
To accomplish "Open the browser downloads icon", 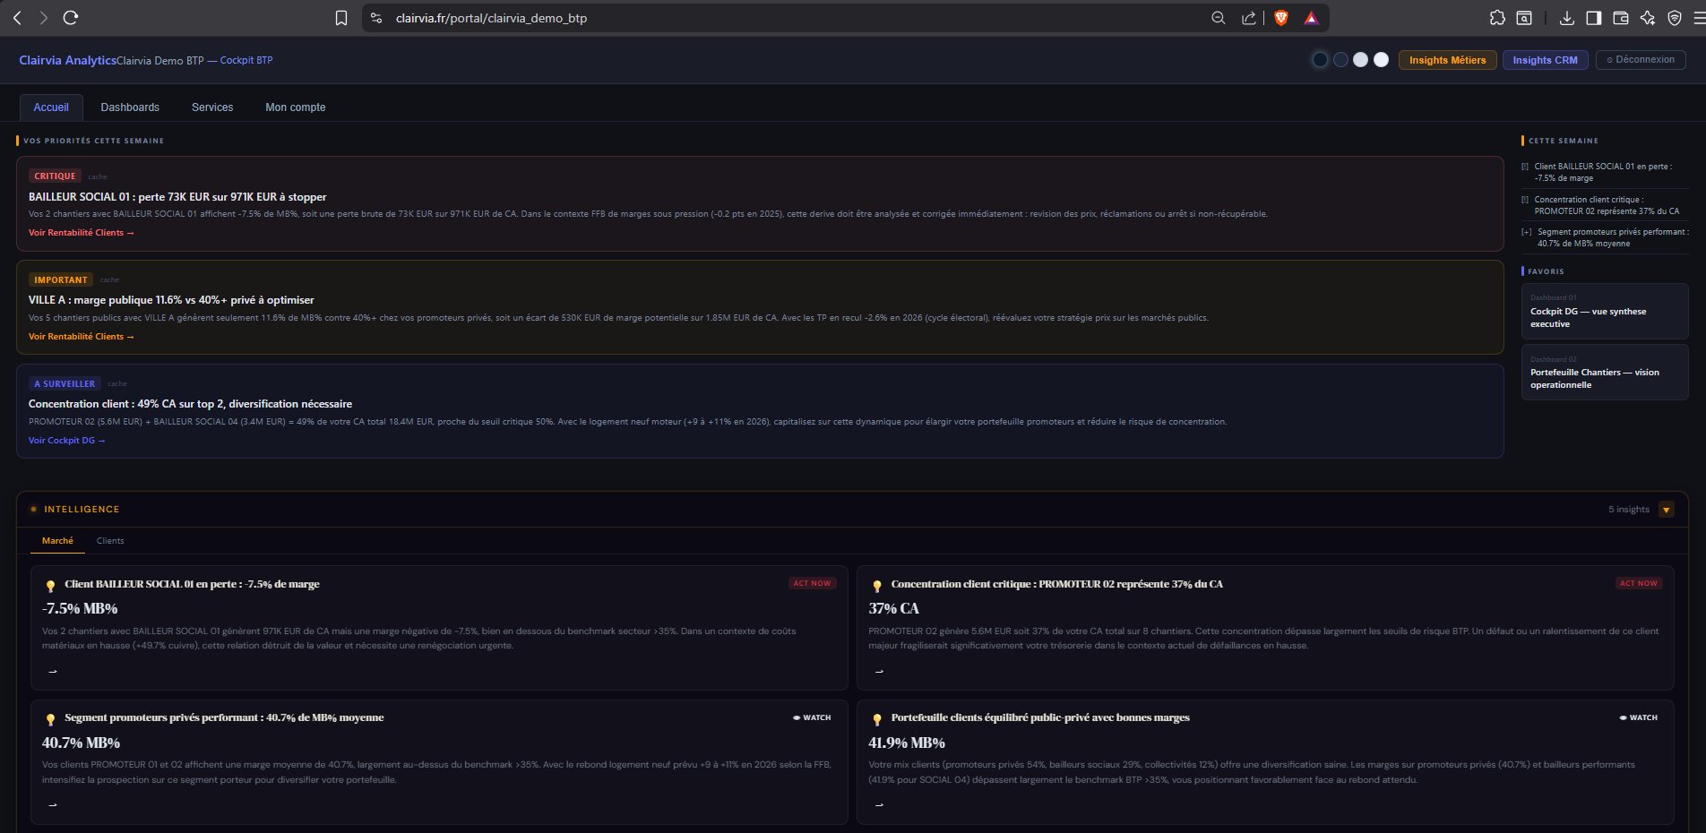I will click(1567, 18).
